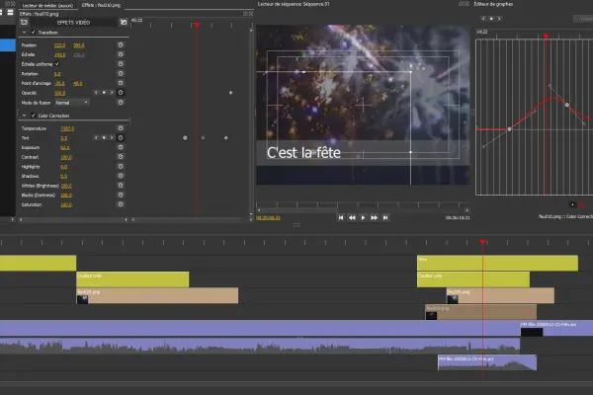Screen dimensions: 593x395
Task: Click the sequence viewer current timecode
Action: click(x=268, y=217)
